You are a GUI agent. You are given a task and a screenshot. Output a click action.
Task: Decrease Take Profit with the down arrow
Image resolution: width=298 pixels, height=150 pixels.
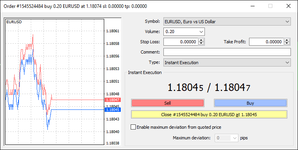click(287, 43)
